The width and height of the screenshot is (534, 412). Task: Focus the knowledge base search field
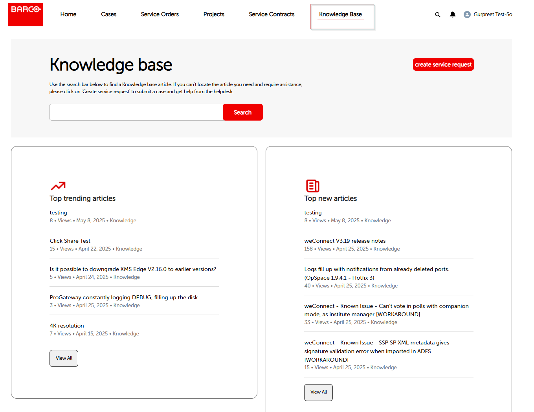pyautogui.click(x=136, y=112)
